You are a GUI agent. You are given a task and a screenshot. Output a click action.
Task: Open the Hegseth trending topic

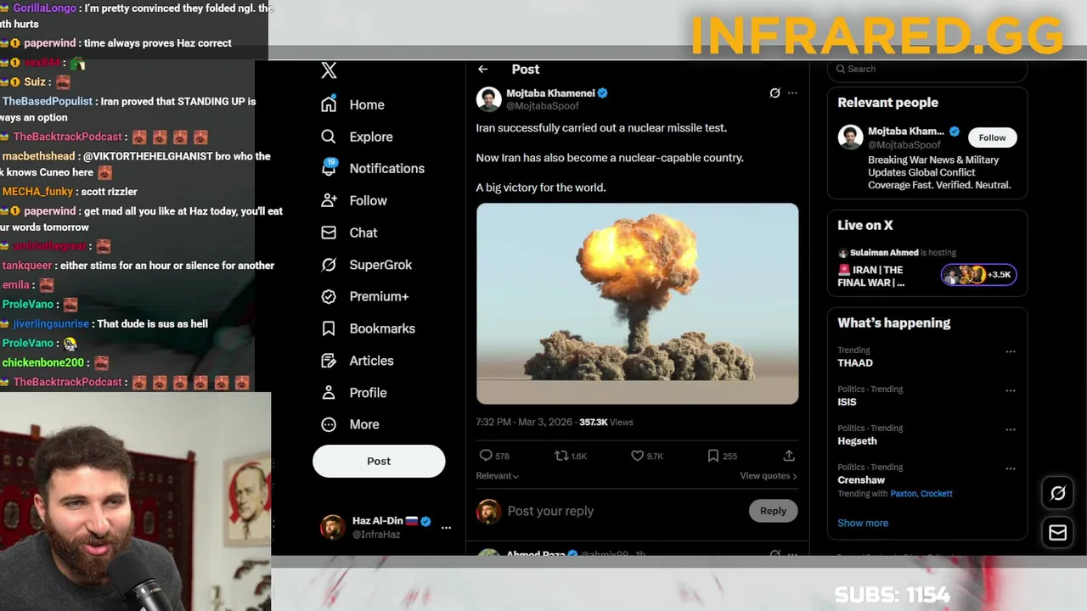click(857, 441)
